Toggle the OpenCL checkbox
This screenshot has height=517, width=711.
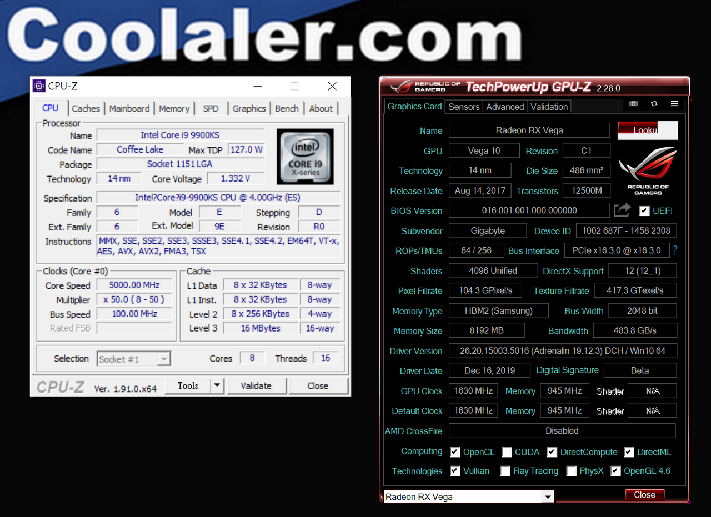tap(455, 452)
